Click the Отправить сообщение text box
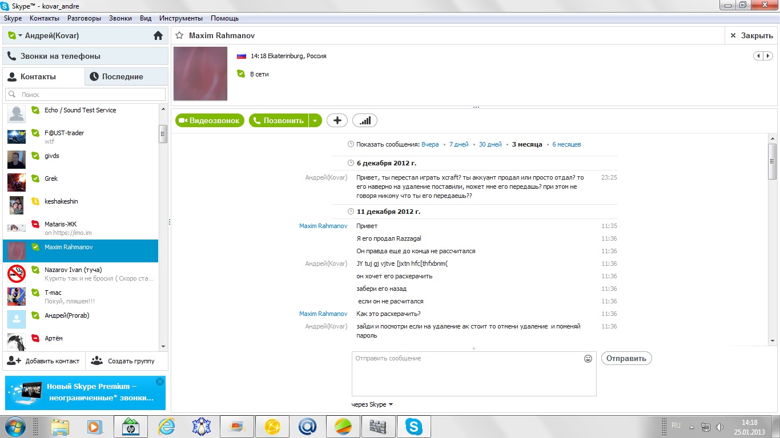The height and width of the screenshot is (438, 780). (474, 374)
